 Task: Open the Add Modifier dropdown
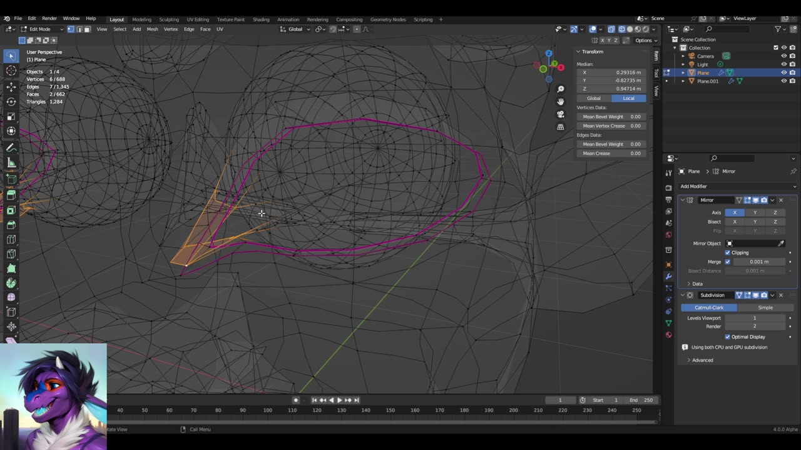point(737,186)
